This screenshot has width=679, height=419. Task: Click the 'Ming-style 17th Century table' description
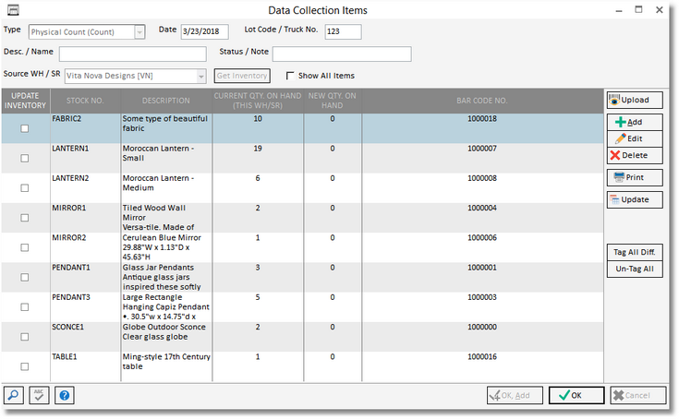click(166, 362)
